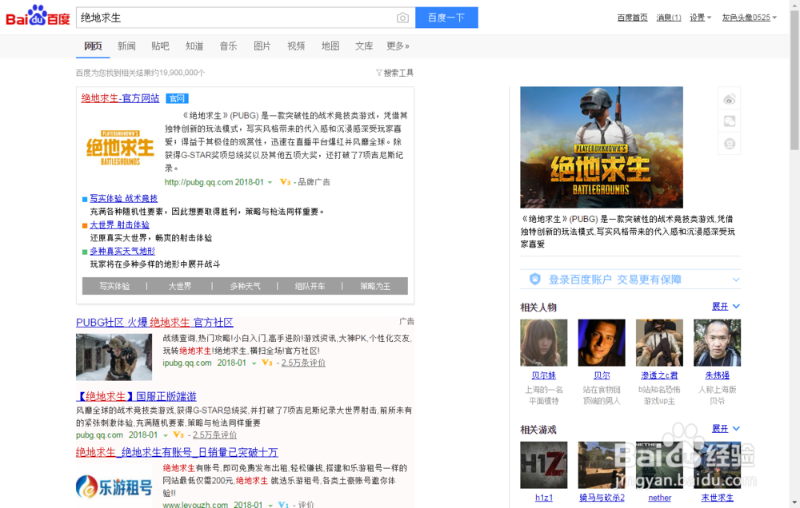The image size is (800, 508).
Task: Switch to the 知道 tab
Action: (194, 46)
